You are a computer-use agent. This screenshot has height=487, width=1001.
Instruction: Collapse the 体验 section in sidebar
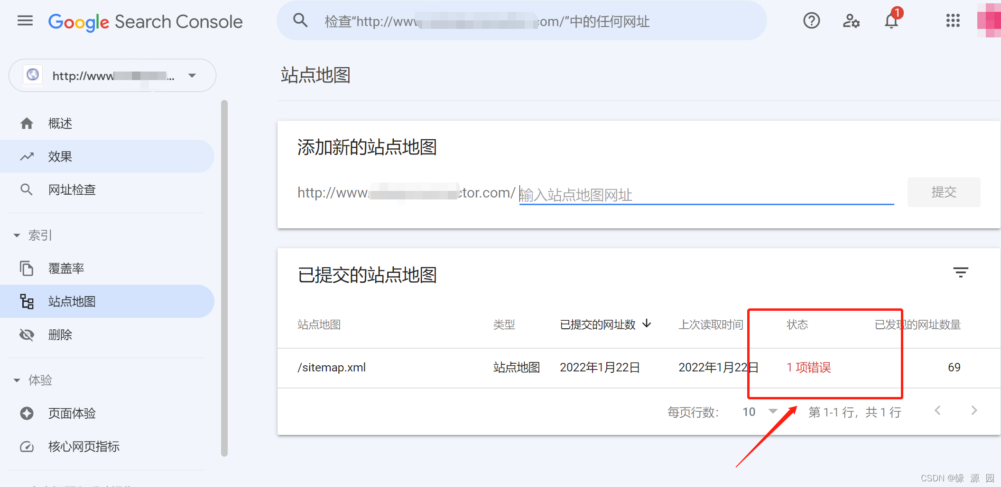[17, 379]
